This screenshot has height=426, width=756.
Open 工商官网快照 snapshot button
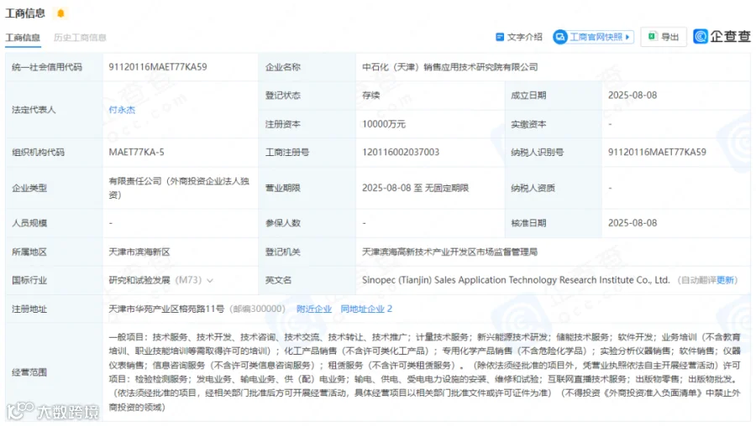click(x=593, y=37)
